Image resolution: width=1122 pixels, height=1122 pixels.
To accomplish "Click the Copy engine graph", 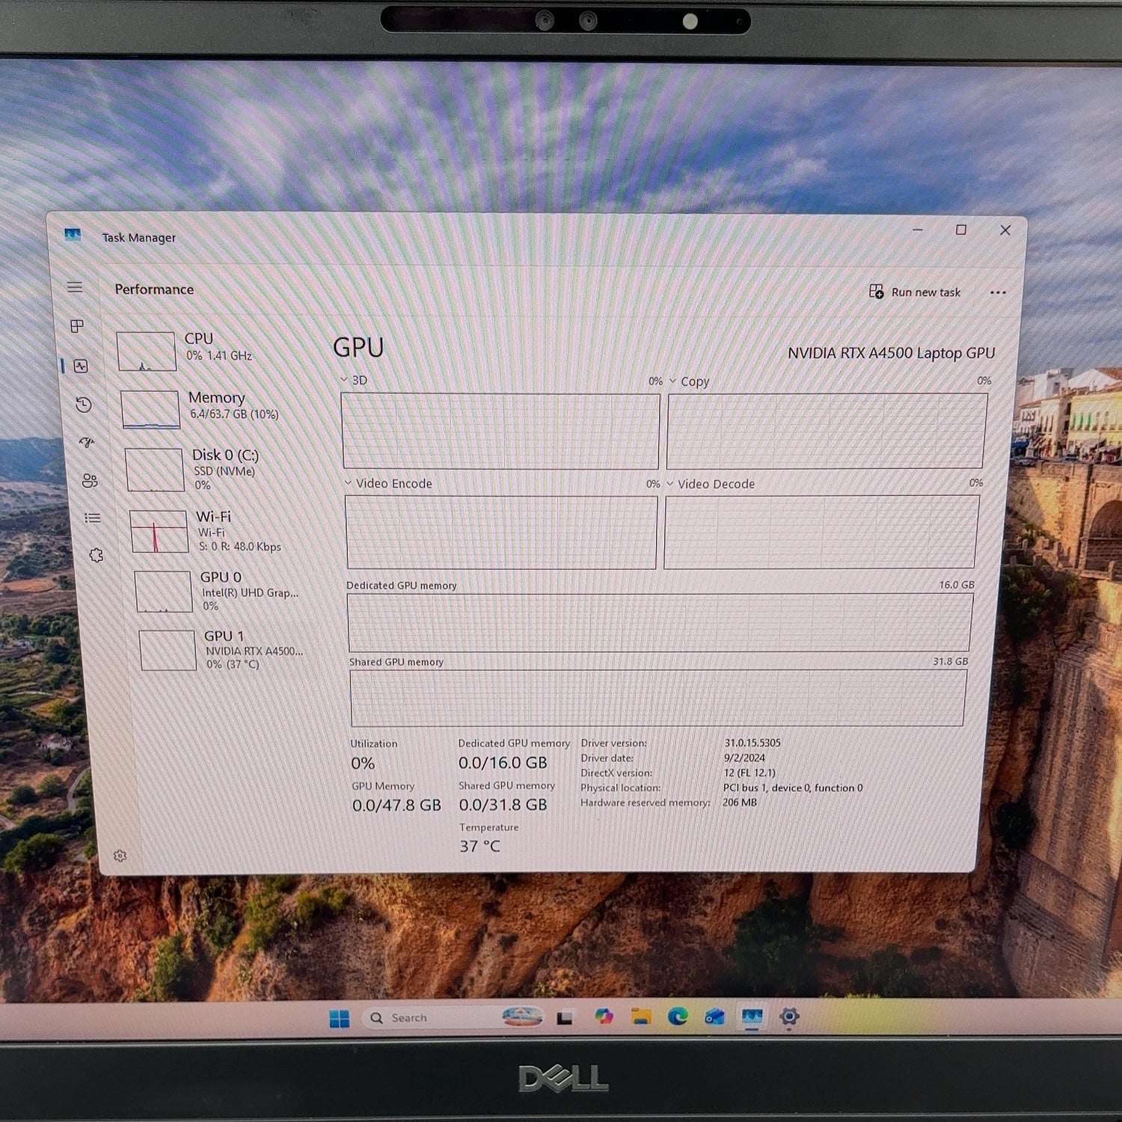I will point(826,432).
